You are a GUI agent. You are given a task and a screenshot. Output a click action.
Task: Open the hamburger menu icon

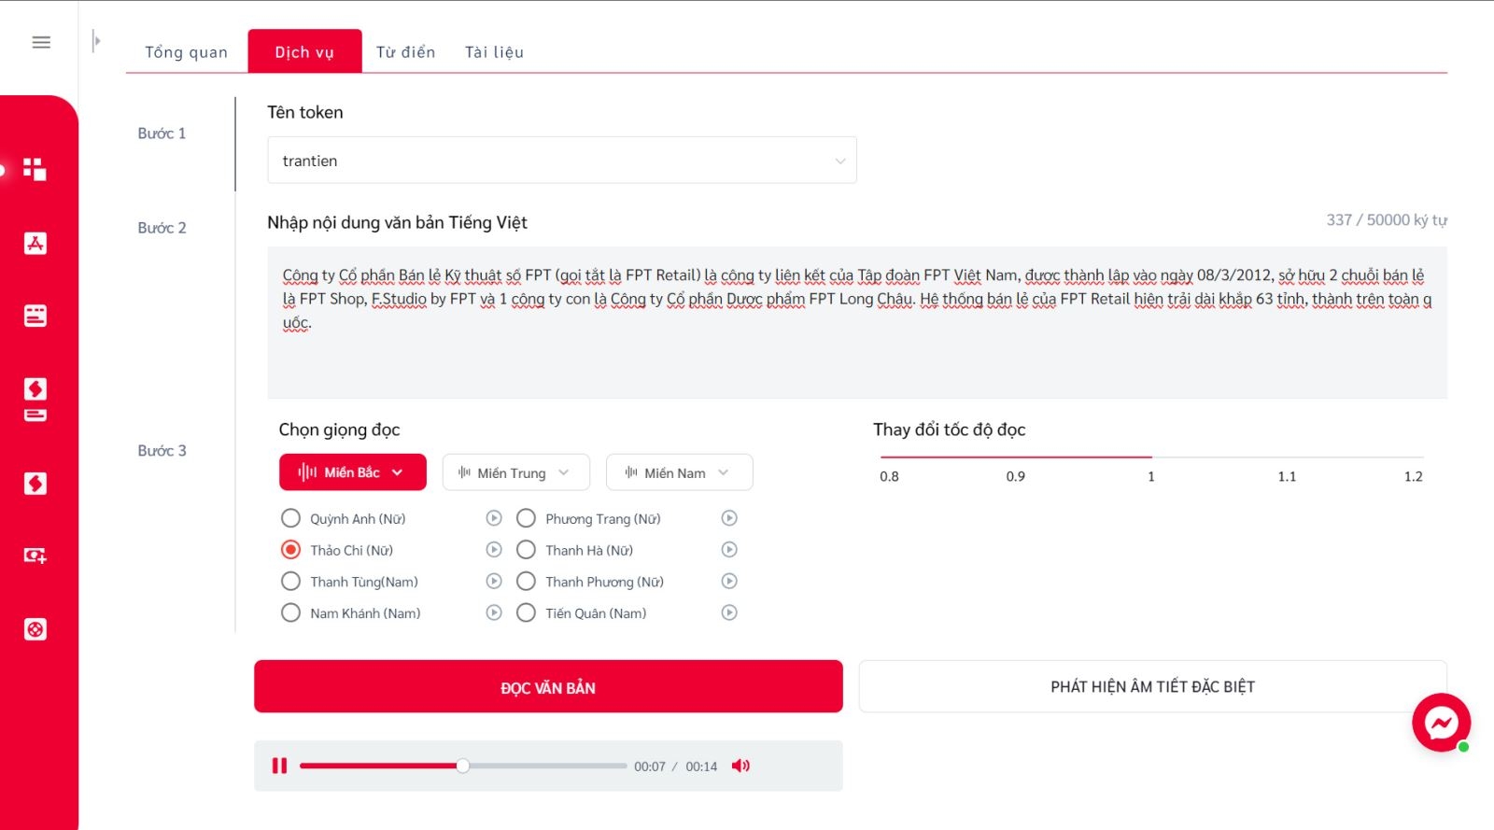pos(41,42)
